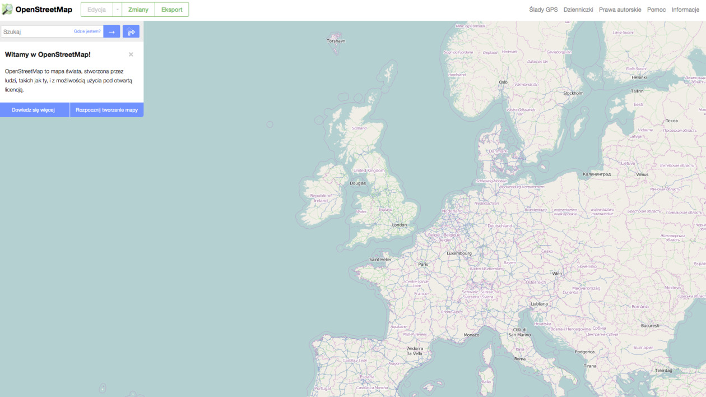
Task: Click the Paris label on the map
Action: coord(423,264)
